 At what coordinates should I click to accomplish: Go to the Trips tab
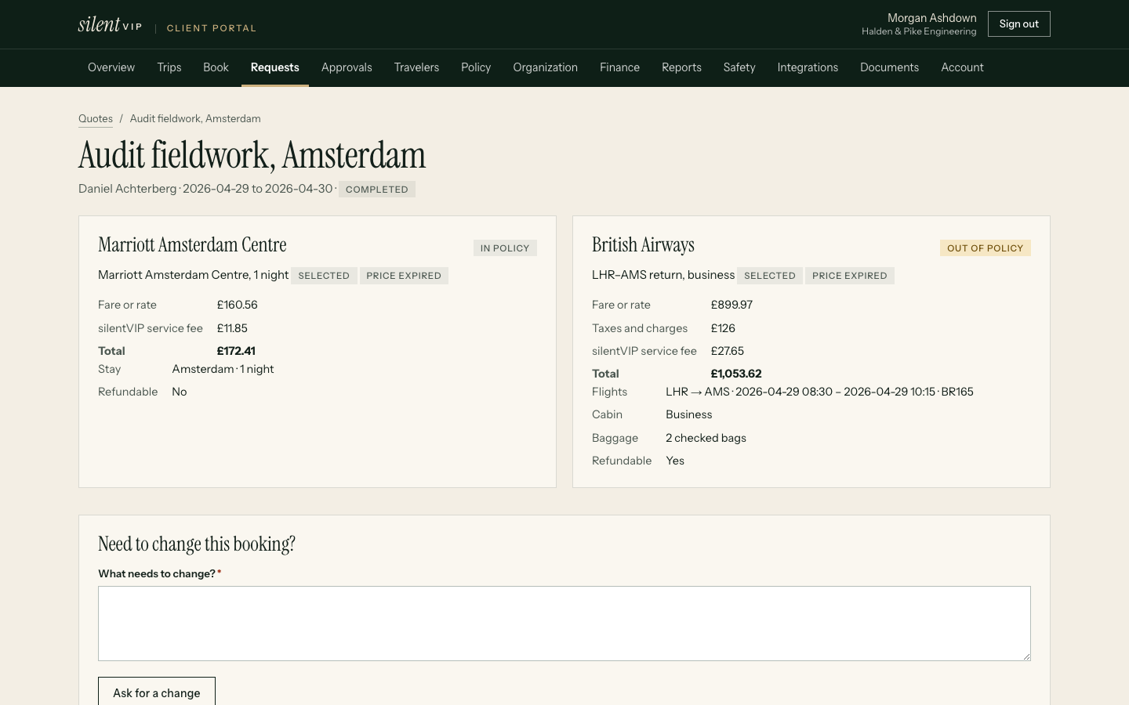point(169,67)
